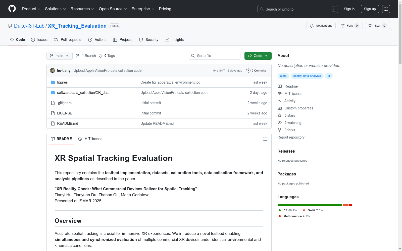
Task: Click the book icon beside Readme in About
Action: [x=280, y=86]
